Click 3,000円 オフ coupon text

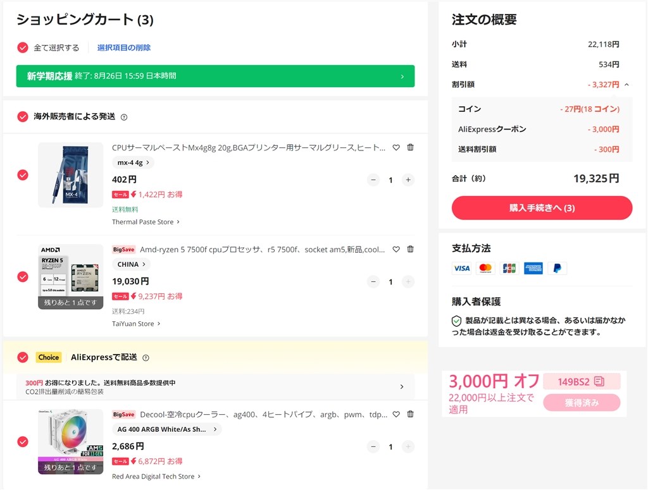pyautogui.click(x=494, y=381)
